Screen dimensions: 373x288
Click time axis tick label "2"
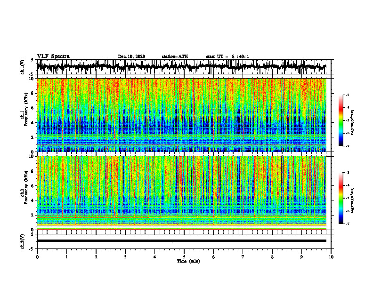(96, 257)
